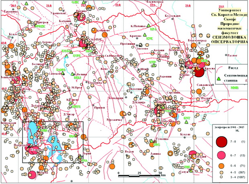
Task: Click the SVPE station triangle marker
Action: pyautogui.click(x=67, y=56)
